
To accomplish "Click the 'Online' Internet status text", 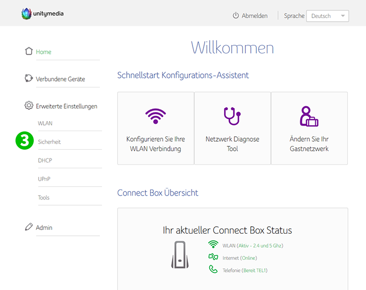I will pos(248,258).
